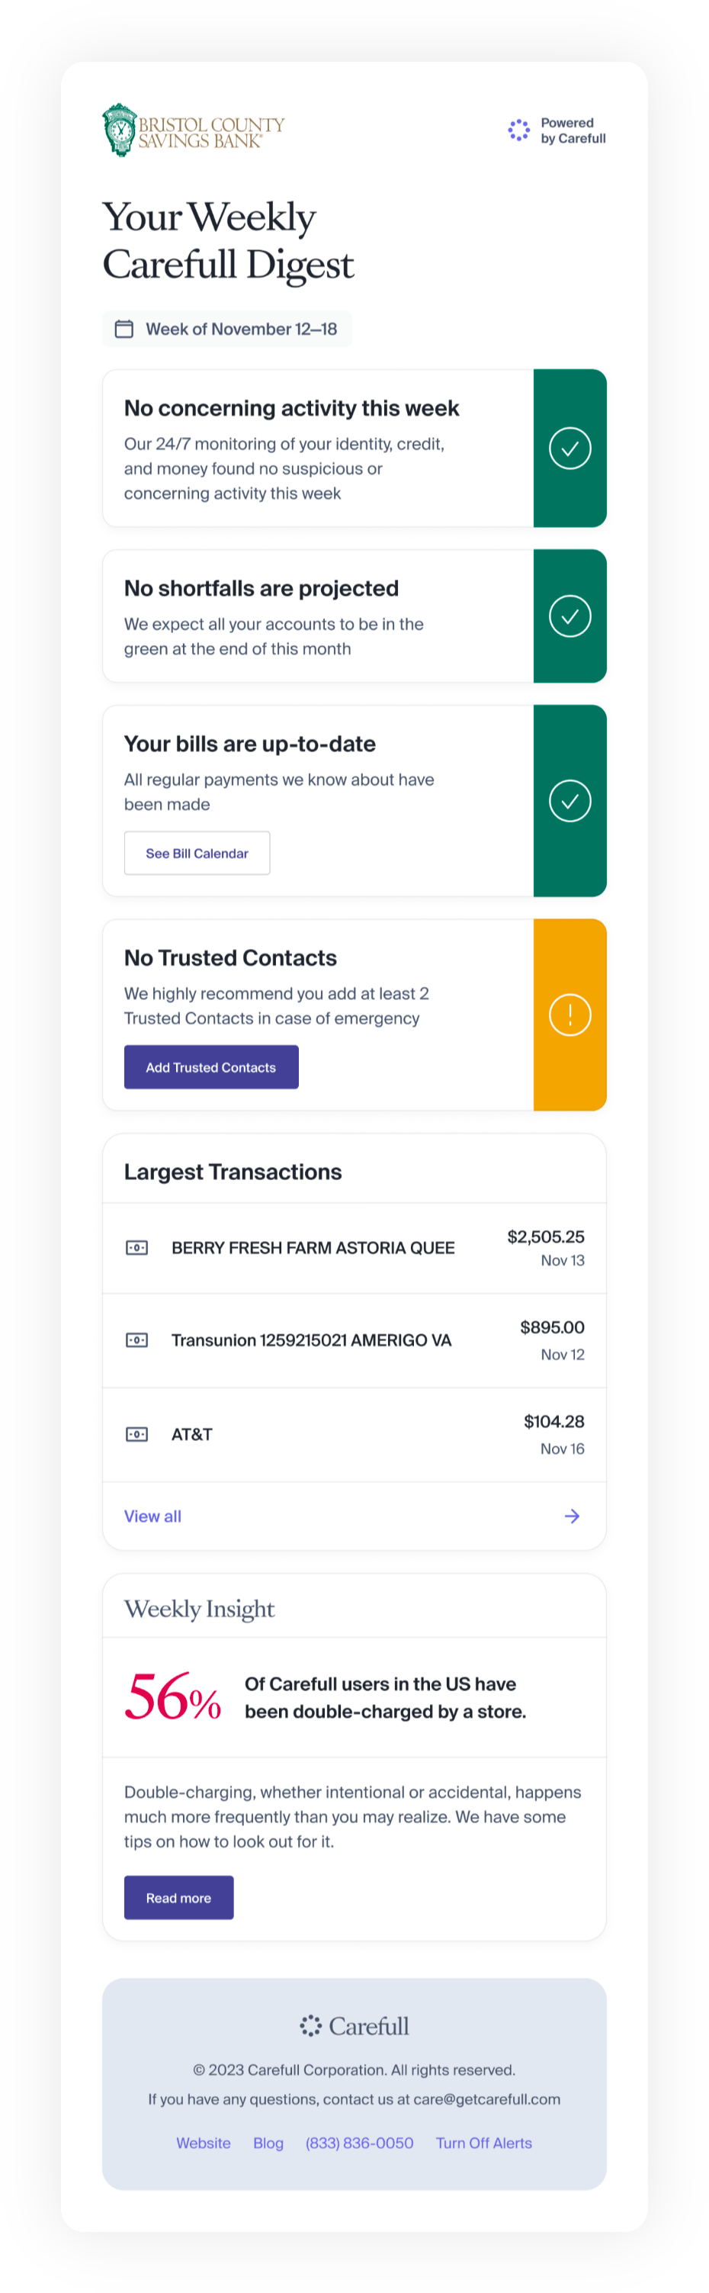
Task: Open the Website link in the footer
Action: tap(203, 2143)
